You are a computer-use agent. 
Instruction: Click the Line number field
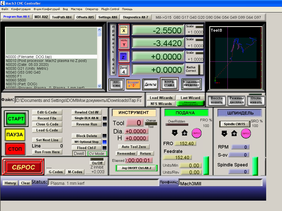(x=52, y=146)
